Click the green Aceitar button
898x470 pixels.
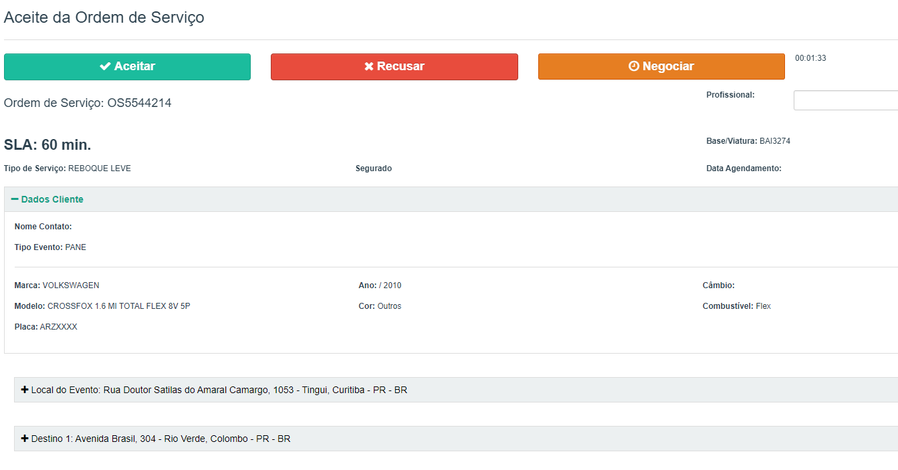pos(127,67)
